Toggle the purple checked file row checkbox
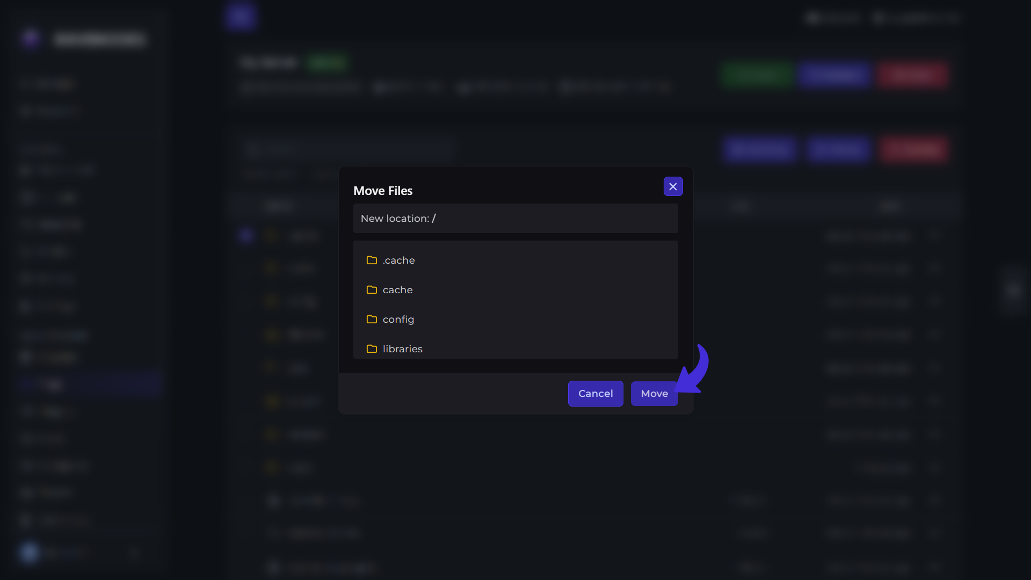Image resolution: width=1031 pixels, height=580 pixels. click(x=246, y=235)
